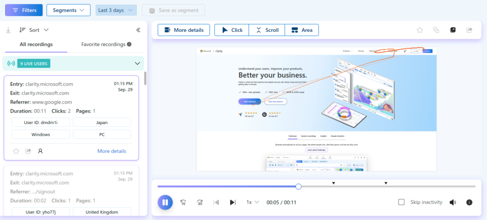Screen dimensions: 487x220
Task: Open the 1x playback speed dropdown
Action: click(x=253, y=202)
